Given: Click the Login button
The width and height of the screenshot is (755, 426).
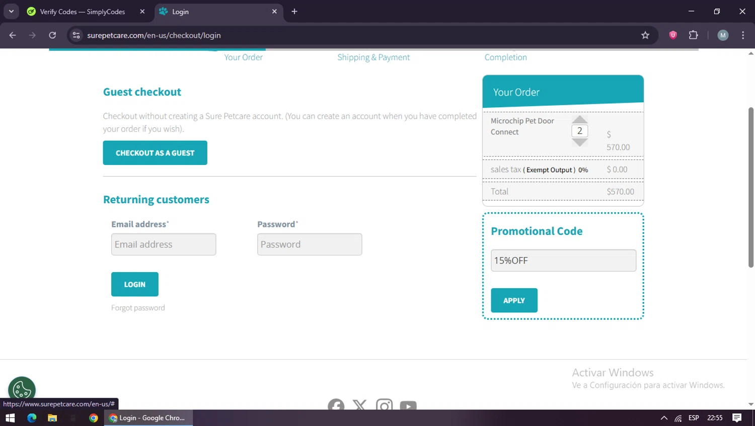Looking at the screenshot, I should 135,284.
